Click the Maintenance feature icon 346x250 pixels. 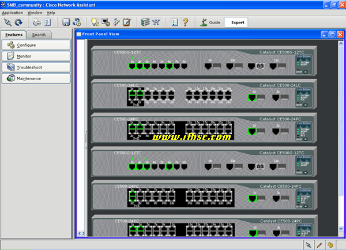pyautogui.click(x=10, y=78)
